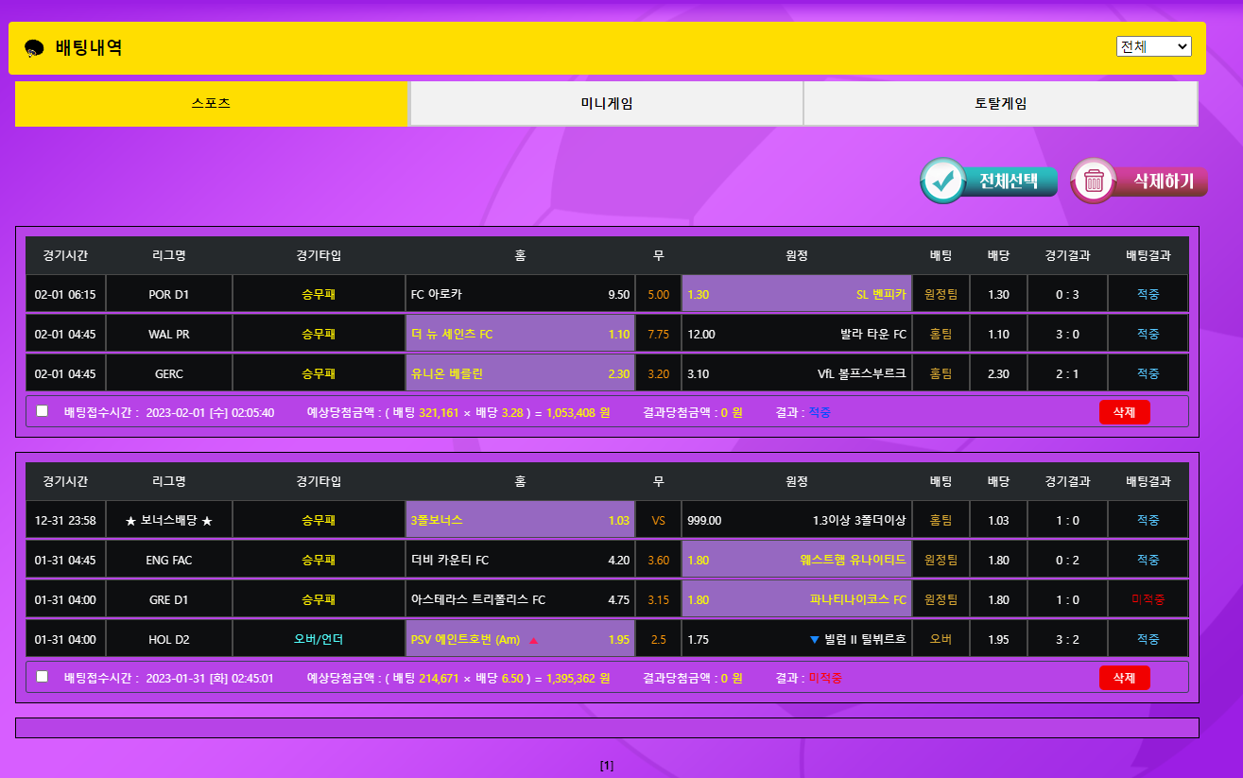1243x778 pixels.
Task: Delete the 2023-02-01 bet with 삭제
Action: [x=1124, y=412]
